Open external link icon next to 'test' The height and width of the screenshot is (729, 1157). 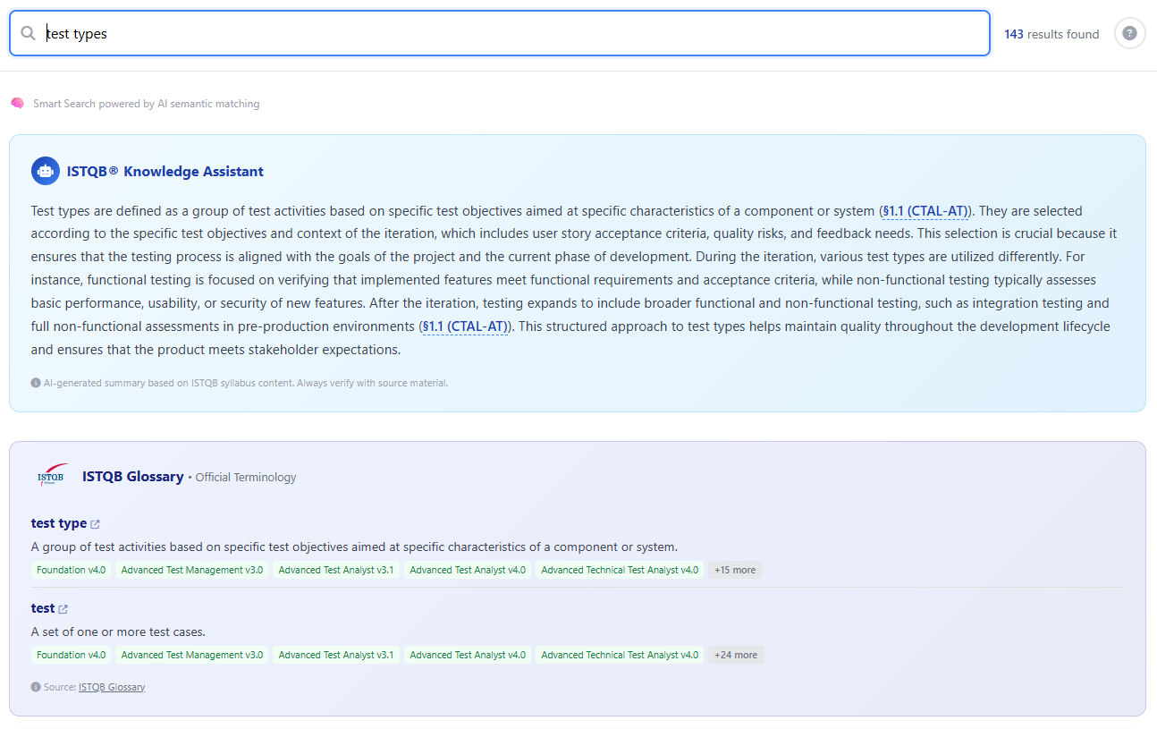[63, 609]
